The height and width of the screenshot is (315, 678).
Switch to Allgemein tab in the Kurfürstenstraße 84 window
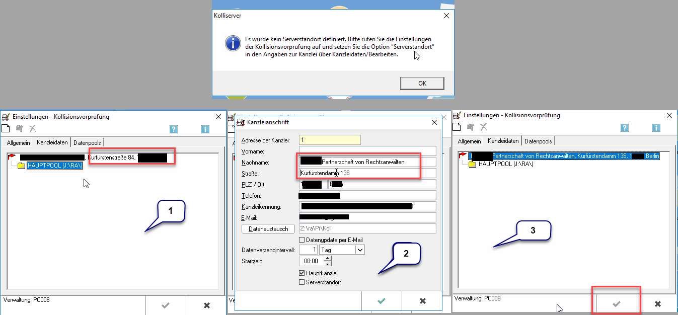tap(19, 143)
